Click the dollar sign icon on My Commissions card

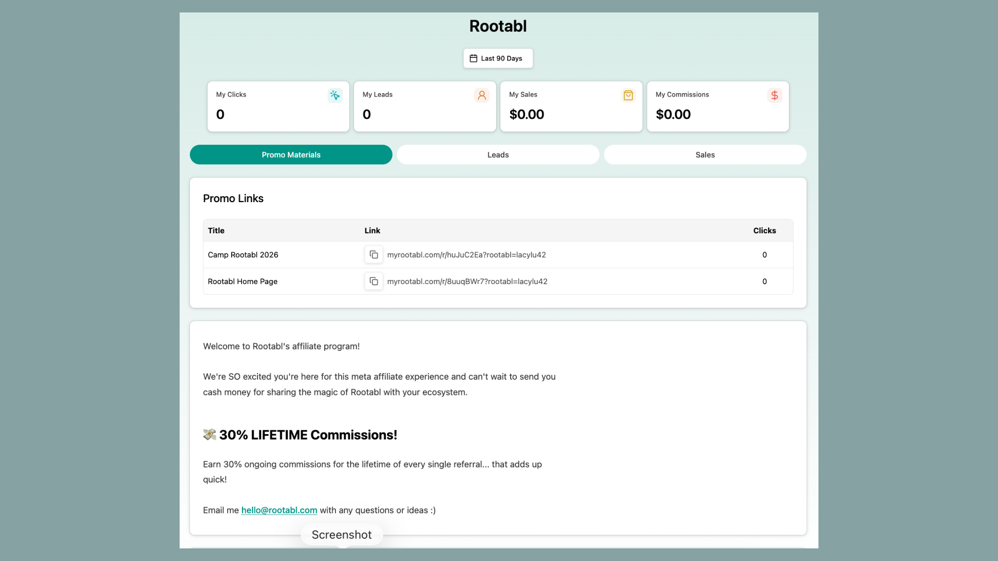click(x=774, y=95)
